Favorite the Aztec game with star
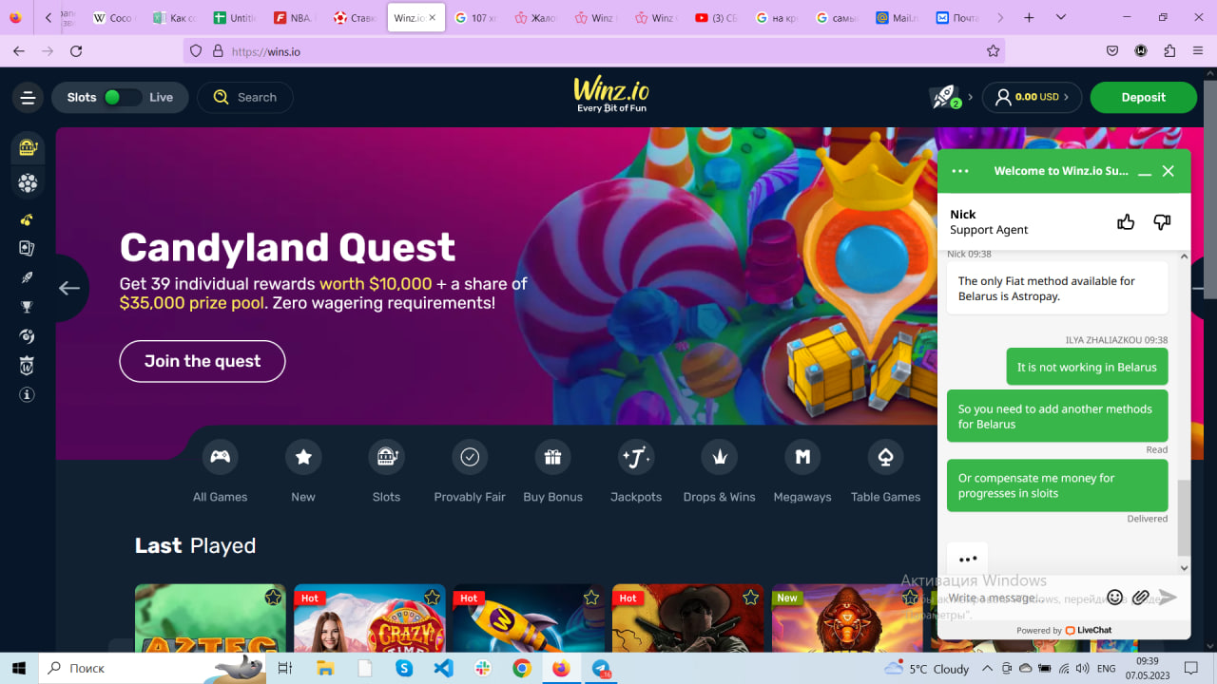The image size is (1217, 684). tap(273, 598)
